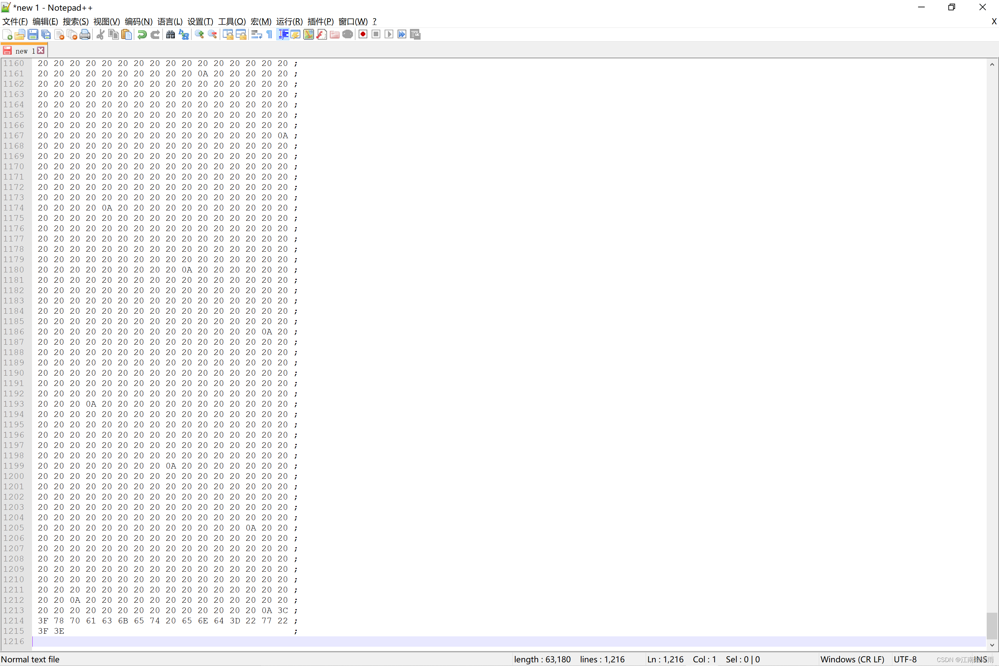Toggle word wrap in the toolbar
Screen dimensions: 999x666
tap(256, 34)
